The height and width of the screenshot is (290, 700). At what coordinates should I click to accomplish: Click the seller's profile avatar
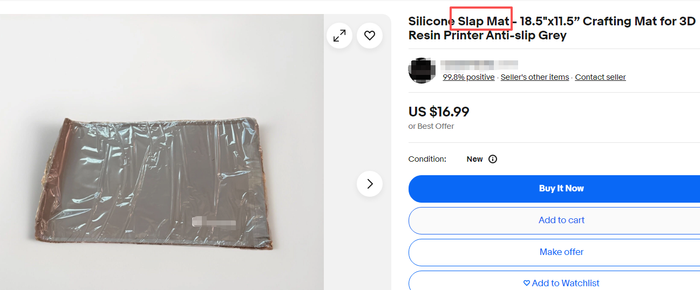tap(422, 71)
